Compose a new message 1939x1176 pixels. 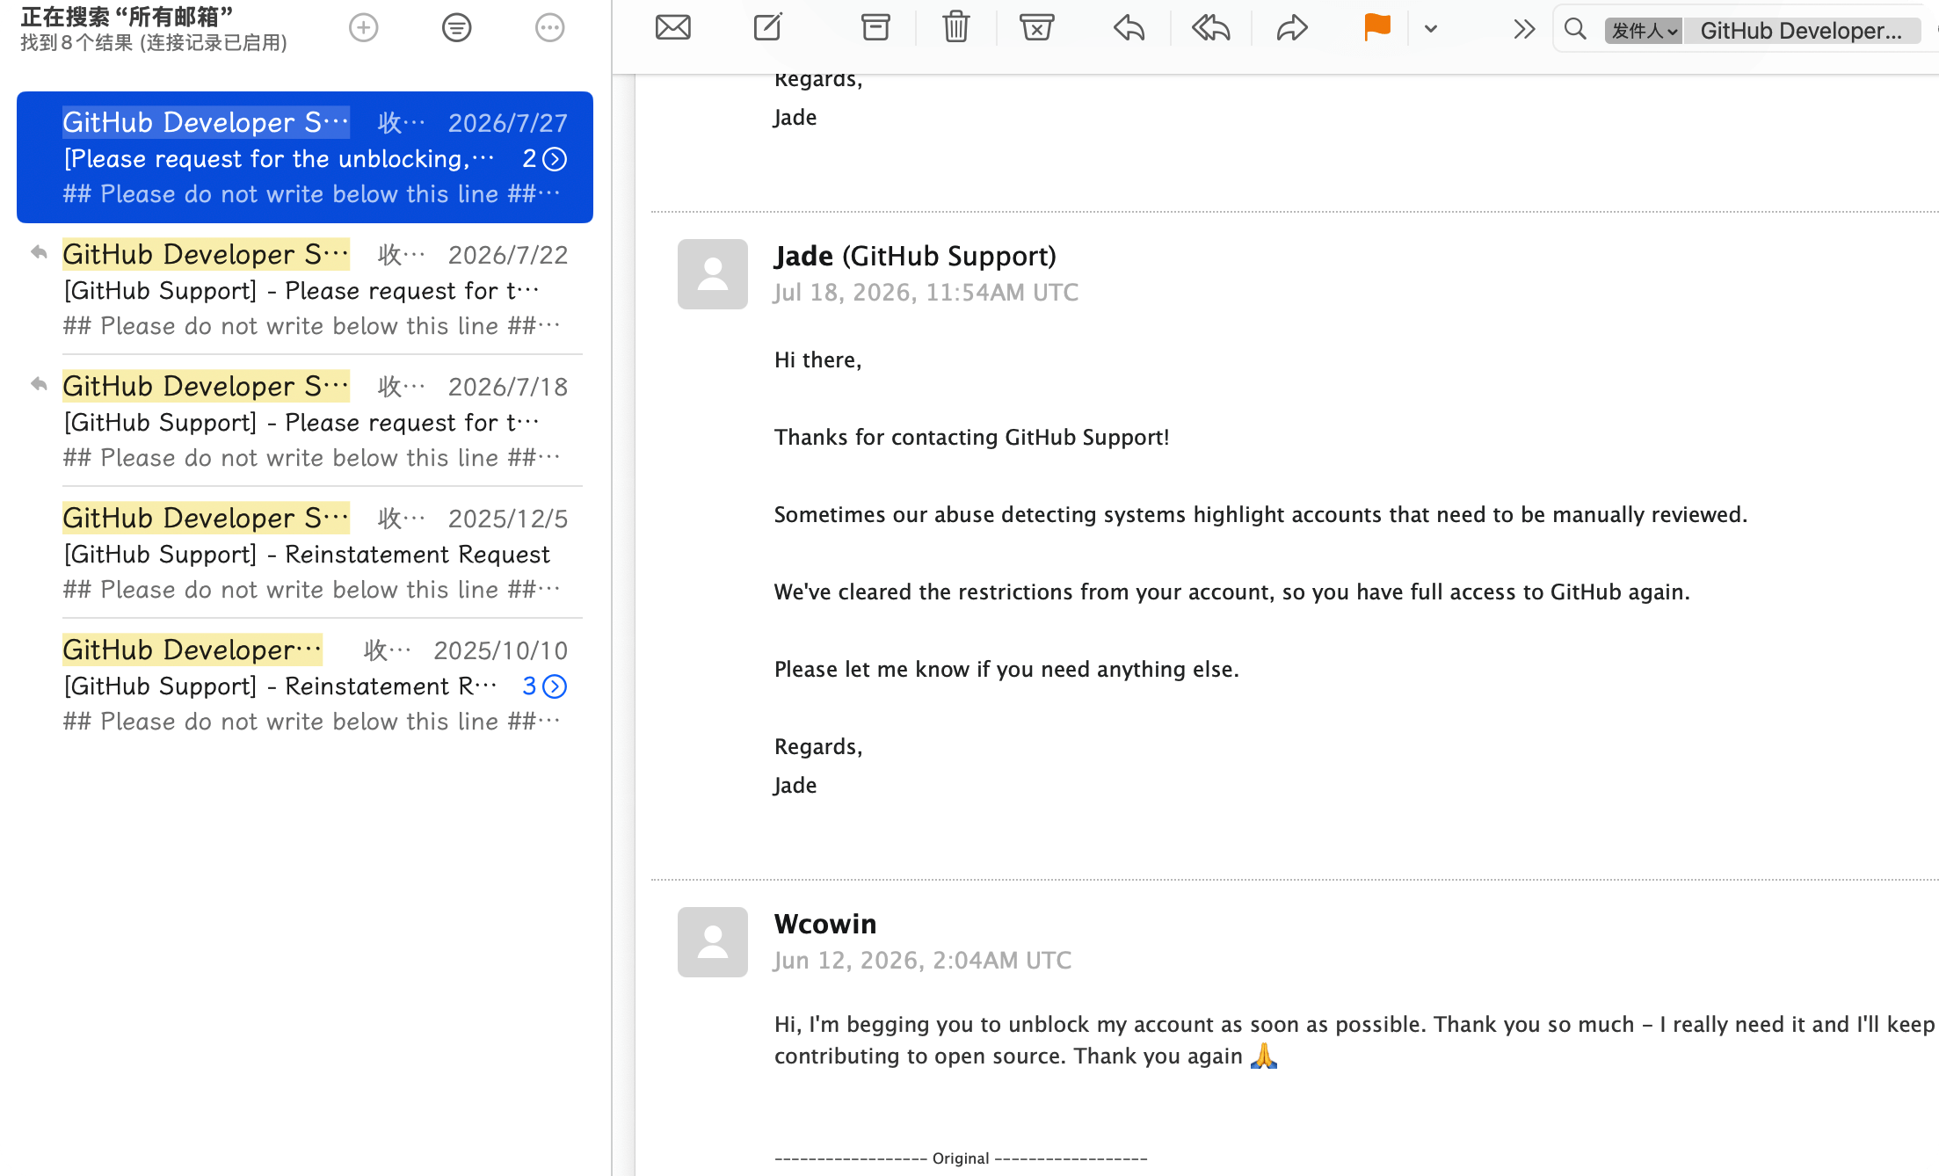(768, 28)
